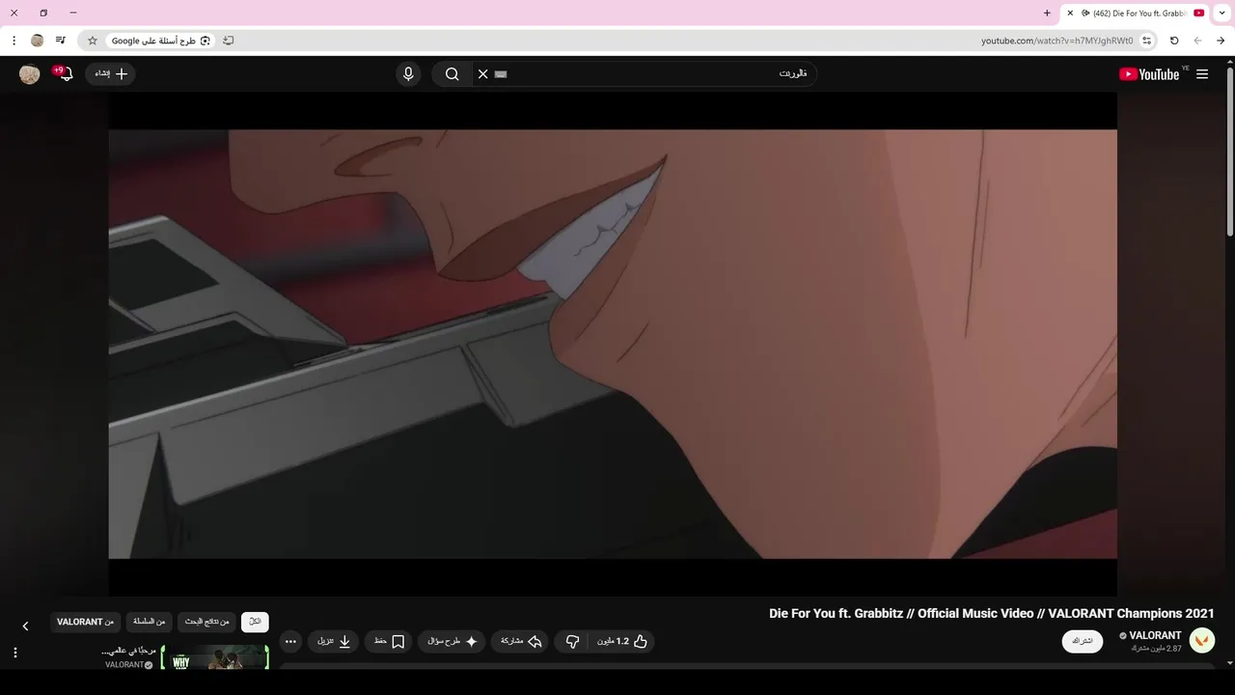Go back in browser history
The width and height of the screenshot is (1235, 695).
[1221, 41]
